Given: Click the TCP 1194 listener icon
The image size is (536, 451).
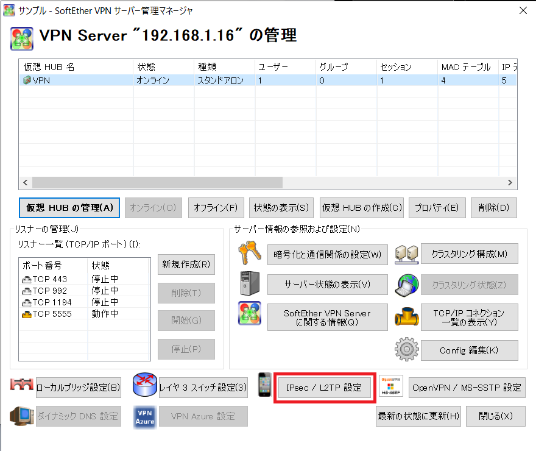Looking at the screenshot, I should click(27, 303).
